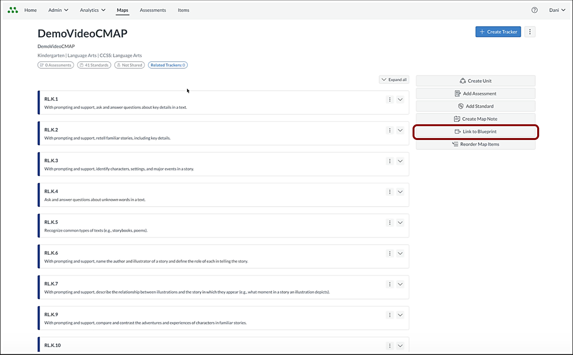Expand the RL.K.1 standard row
The image size is (573, 355).
pos(400,99)
